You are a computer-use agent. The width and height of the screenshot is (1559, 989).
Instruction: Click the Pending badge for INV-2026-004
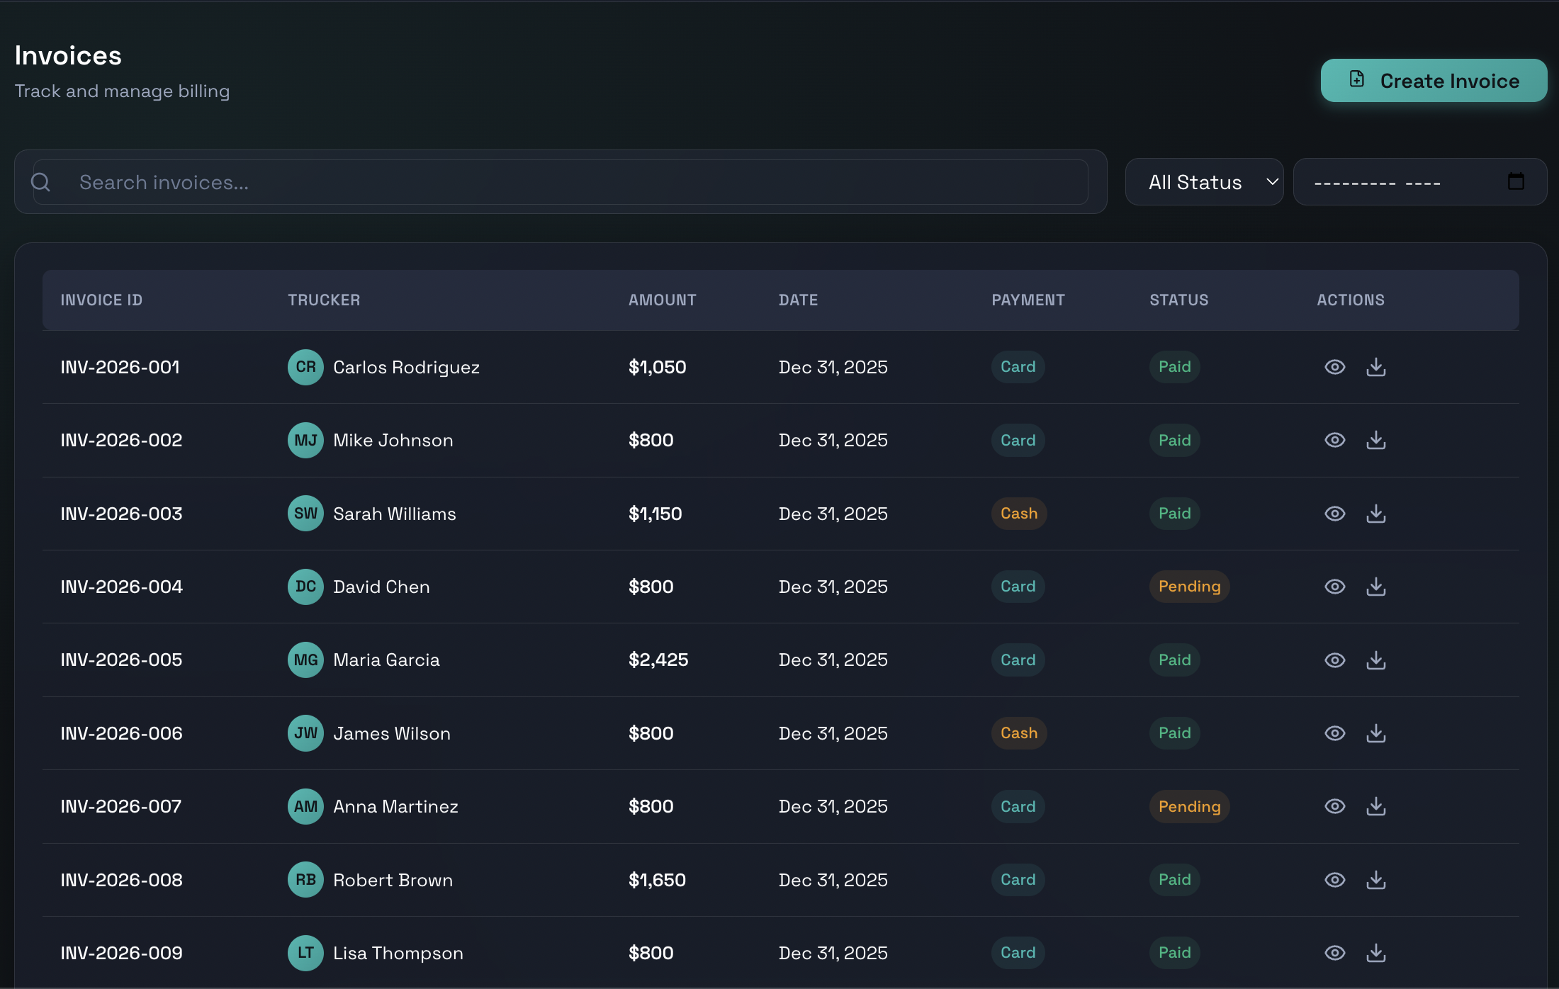click(1189, 587)
